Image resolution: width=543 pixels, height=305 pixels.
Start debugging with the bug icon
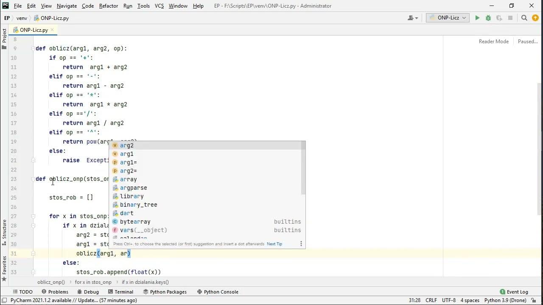pos(488,18)
